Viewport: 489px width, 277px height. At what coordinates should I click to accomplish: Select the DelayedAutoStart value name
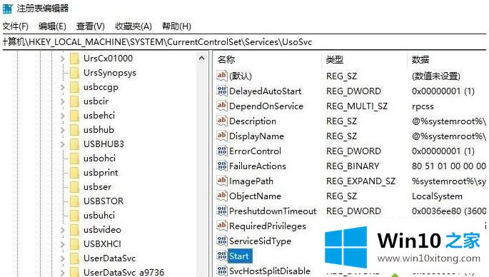[266, 91]
